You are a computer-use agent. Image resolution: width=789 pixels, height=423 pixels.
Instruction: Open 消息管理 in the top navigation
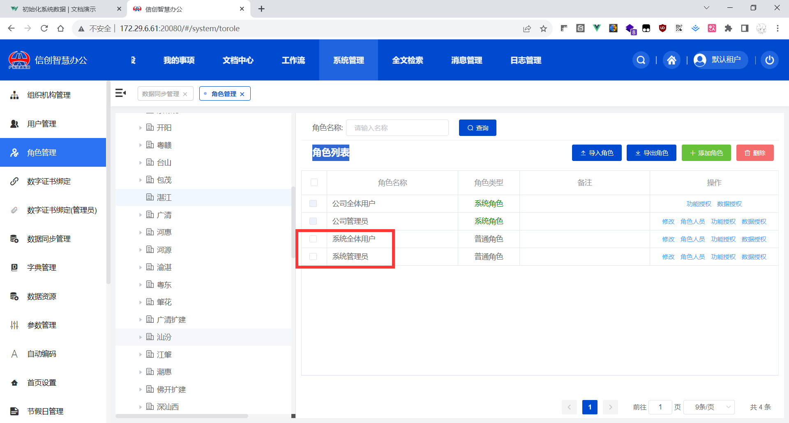pyautogui.click(x=467, y=60)
